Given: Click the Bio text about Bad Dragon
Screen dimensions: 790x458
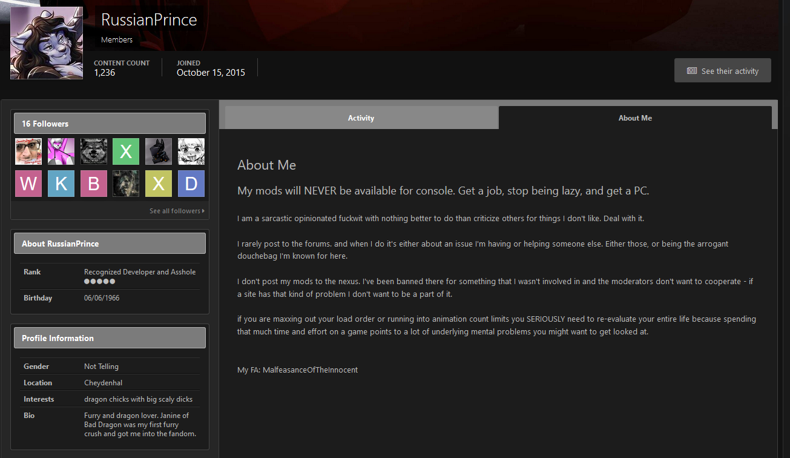Looking at the screenshot, I should tap(140, 425).
